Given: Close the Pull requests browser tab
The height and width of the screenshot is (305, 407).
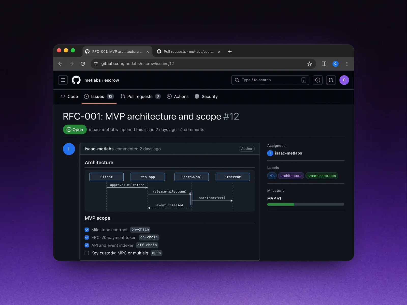Looking at the screenshot, I should [x=219, y=52].
